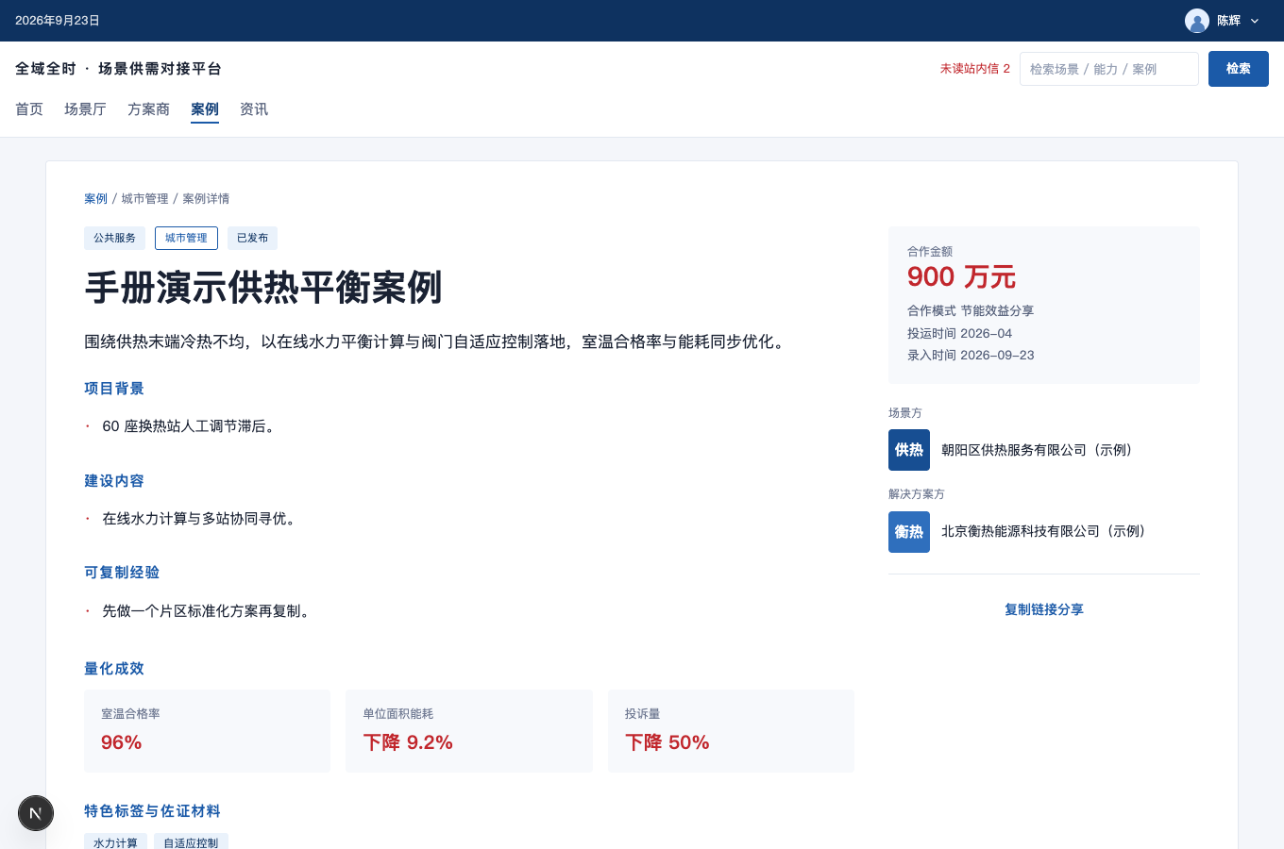Click the 水力计算 feature tag

click(115, 842)
